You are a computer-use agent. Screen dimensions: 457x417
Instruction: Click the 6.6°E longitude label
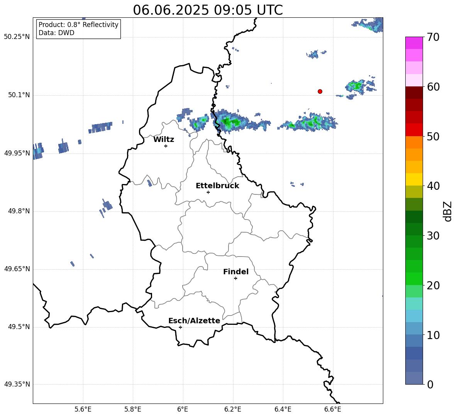333,409
